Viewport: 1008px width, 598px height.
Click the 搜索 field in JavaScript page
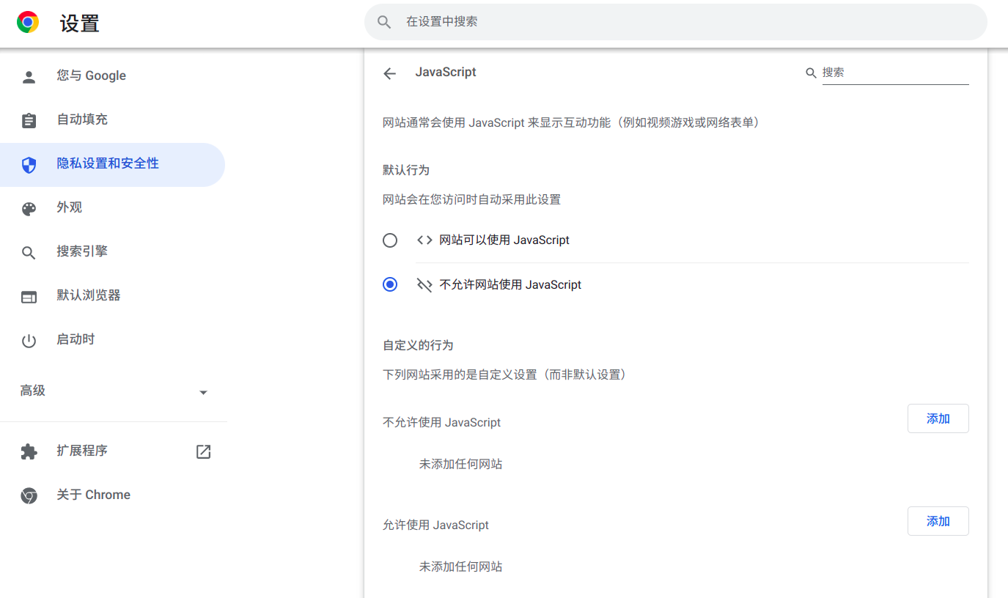tap(894, 73)
